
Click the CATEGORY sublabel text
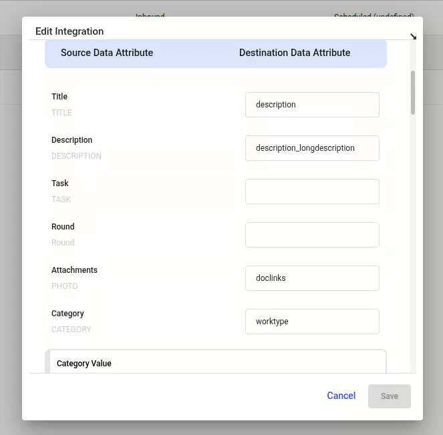click(71, 330)
